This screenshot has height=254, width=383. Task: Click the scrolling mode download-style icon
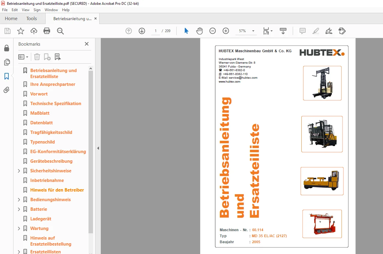[x=283, y=31]
